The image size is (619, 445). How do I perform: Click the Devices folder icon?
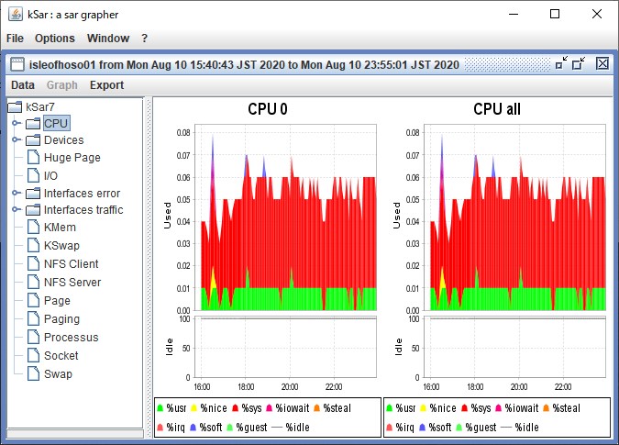coord(33,140)
